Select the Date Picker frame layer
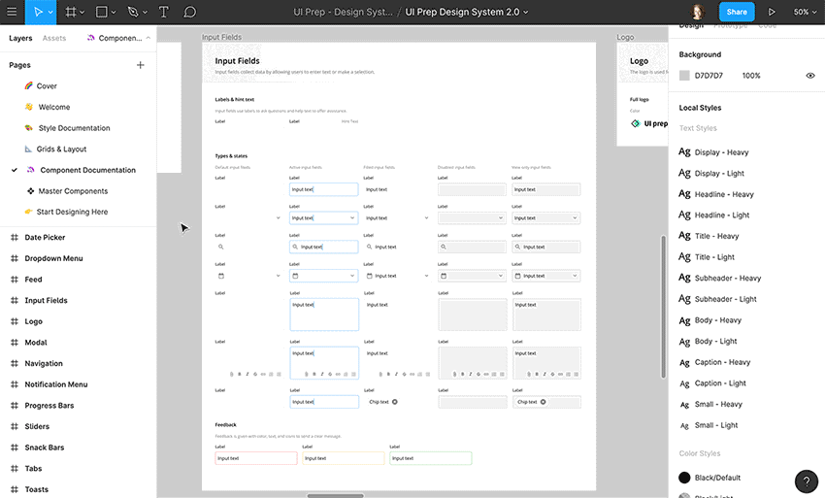This screenshot has width=825, height=498. pos(45,238)
